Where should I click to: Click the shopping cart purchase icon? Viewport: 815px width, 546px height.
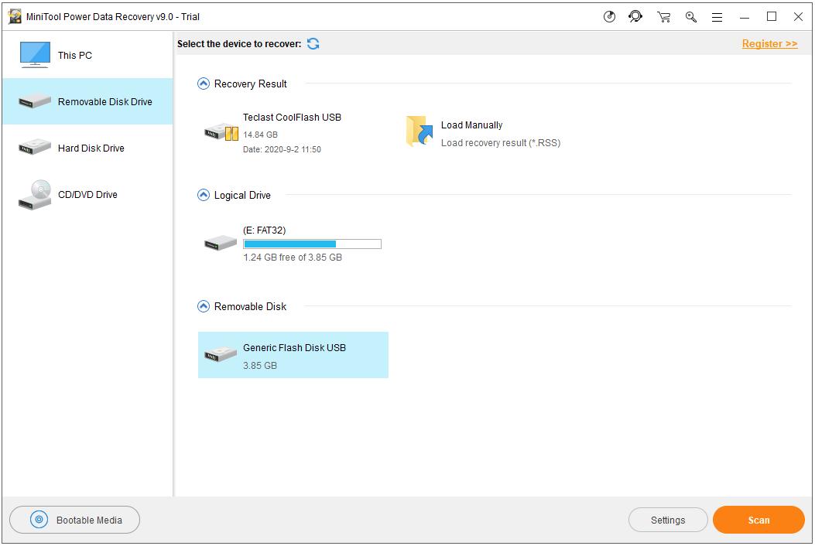pyautogui.click(x=664, y=17)
